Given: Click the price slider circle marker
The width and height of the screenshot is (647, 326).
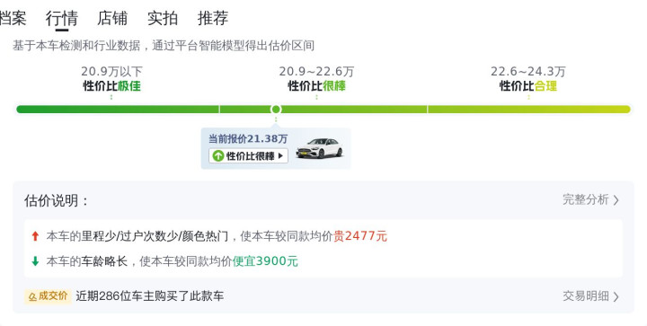Looking at the screenshot, I should point(276,110).
